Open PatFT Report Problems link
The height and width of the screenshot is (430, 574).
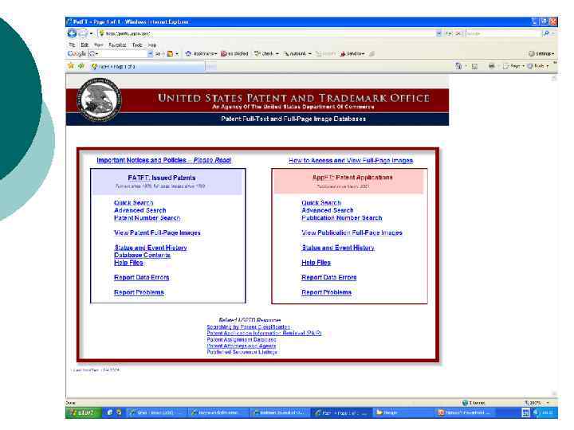pyautogui.click(x=139, y=292)
